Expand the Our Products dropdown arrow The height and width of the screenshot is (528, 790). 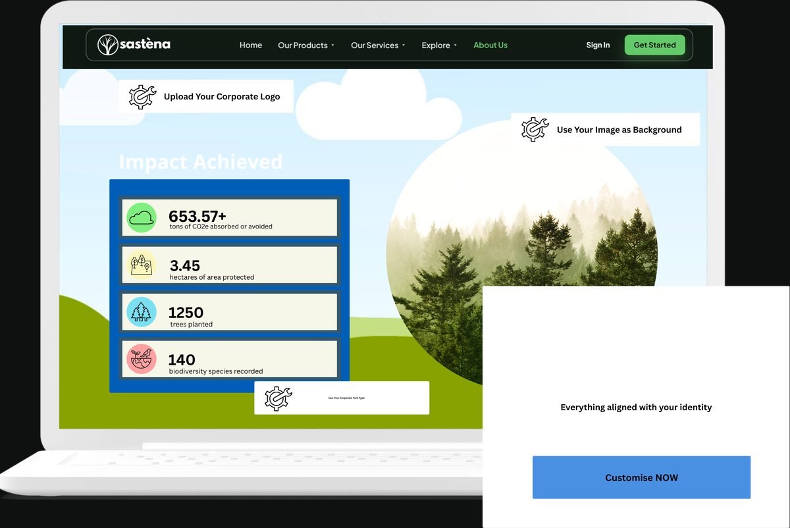[x=332, y=45]
